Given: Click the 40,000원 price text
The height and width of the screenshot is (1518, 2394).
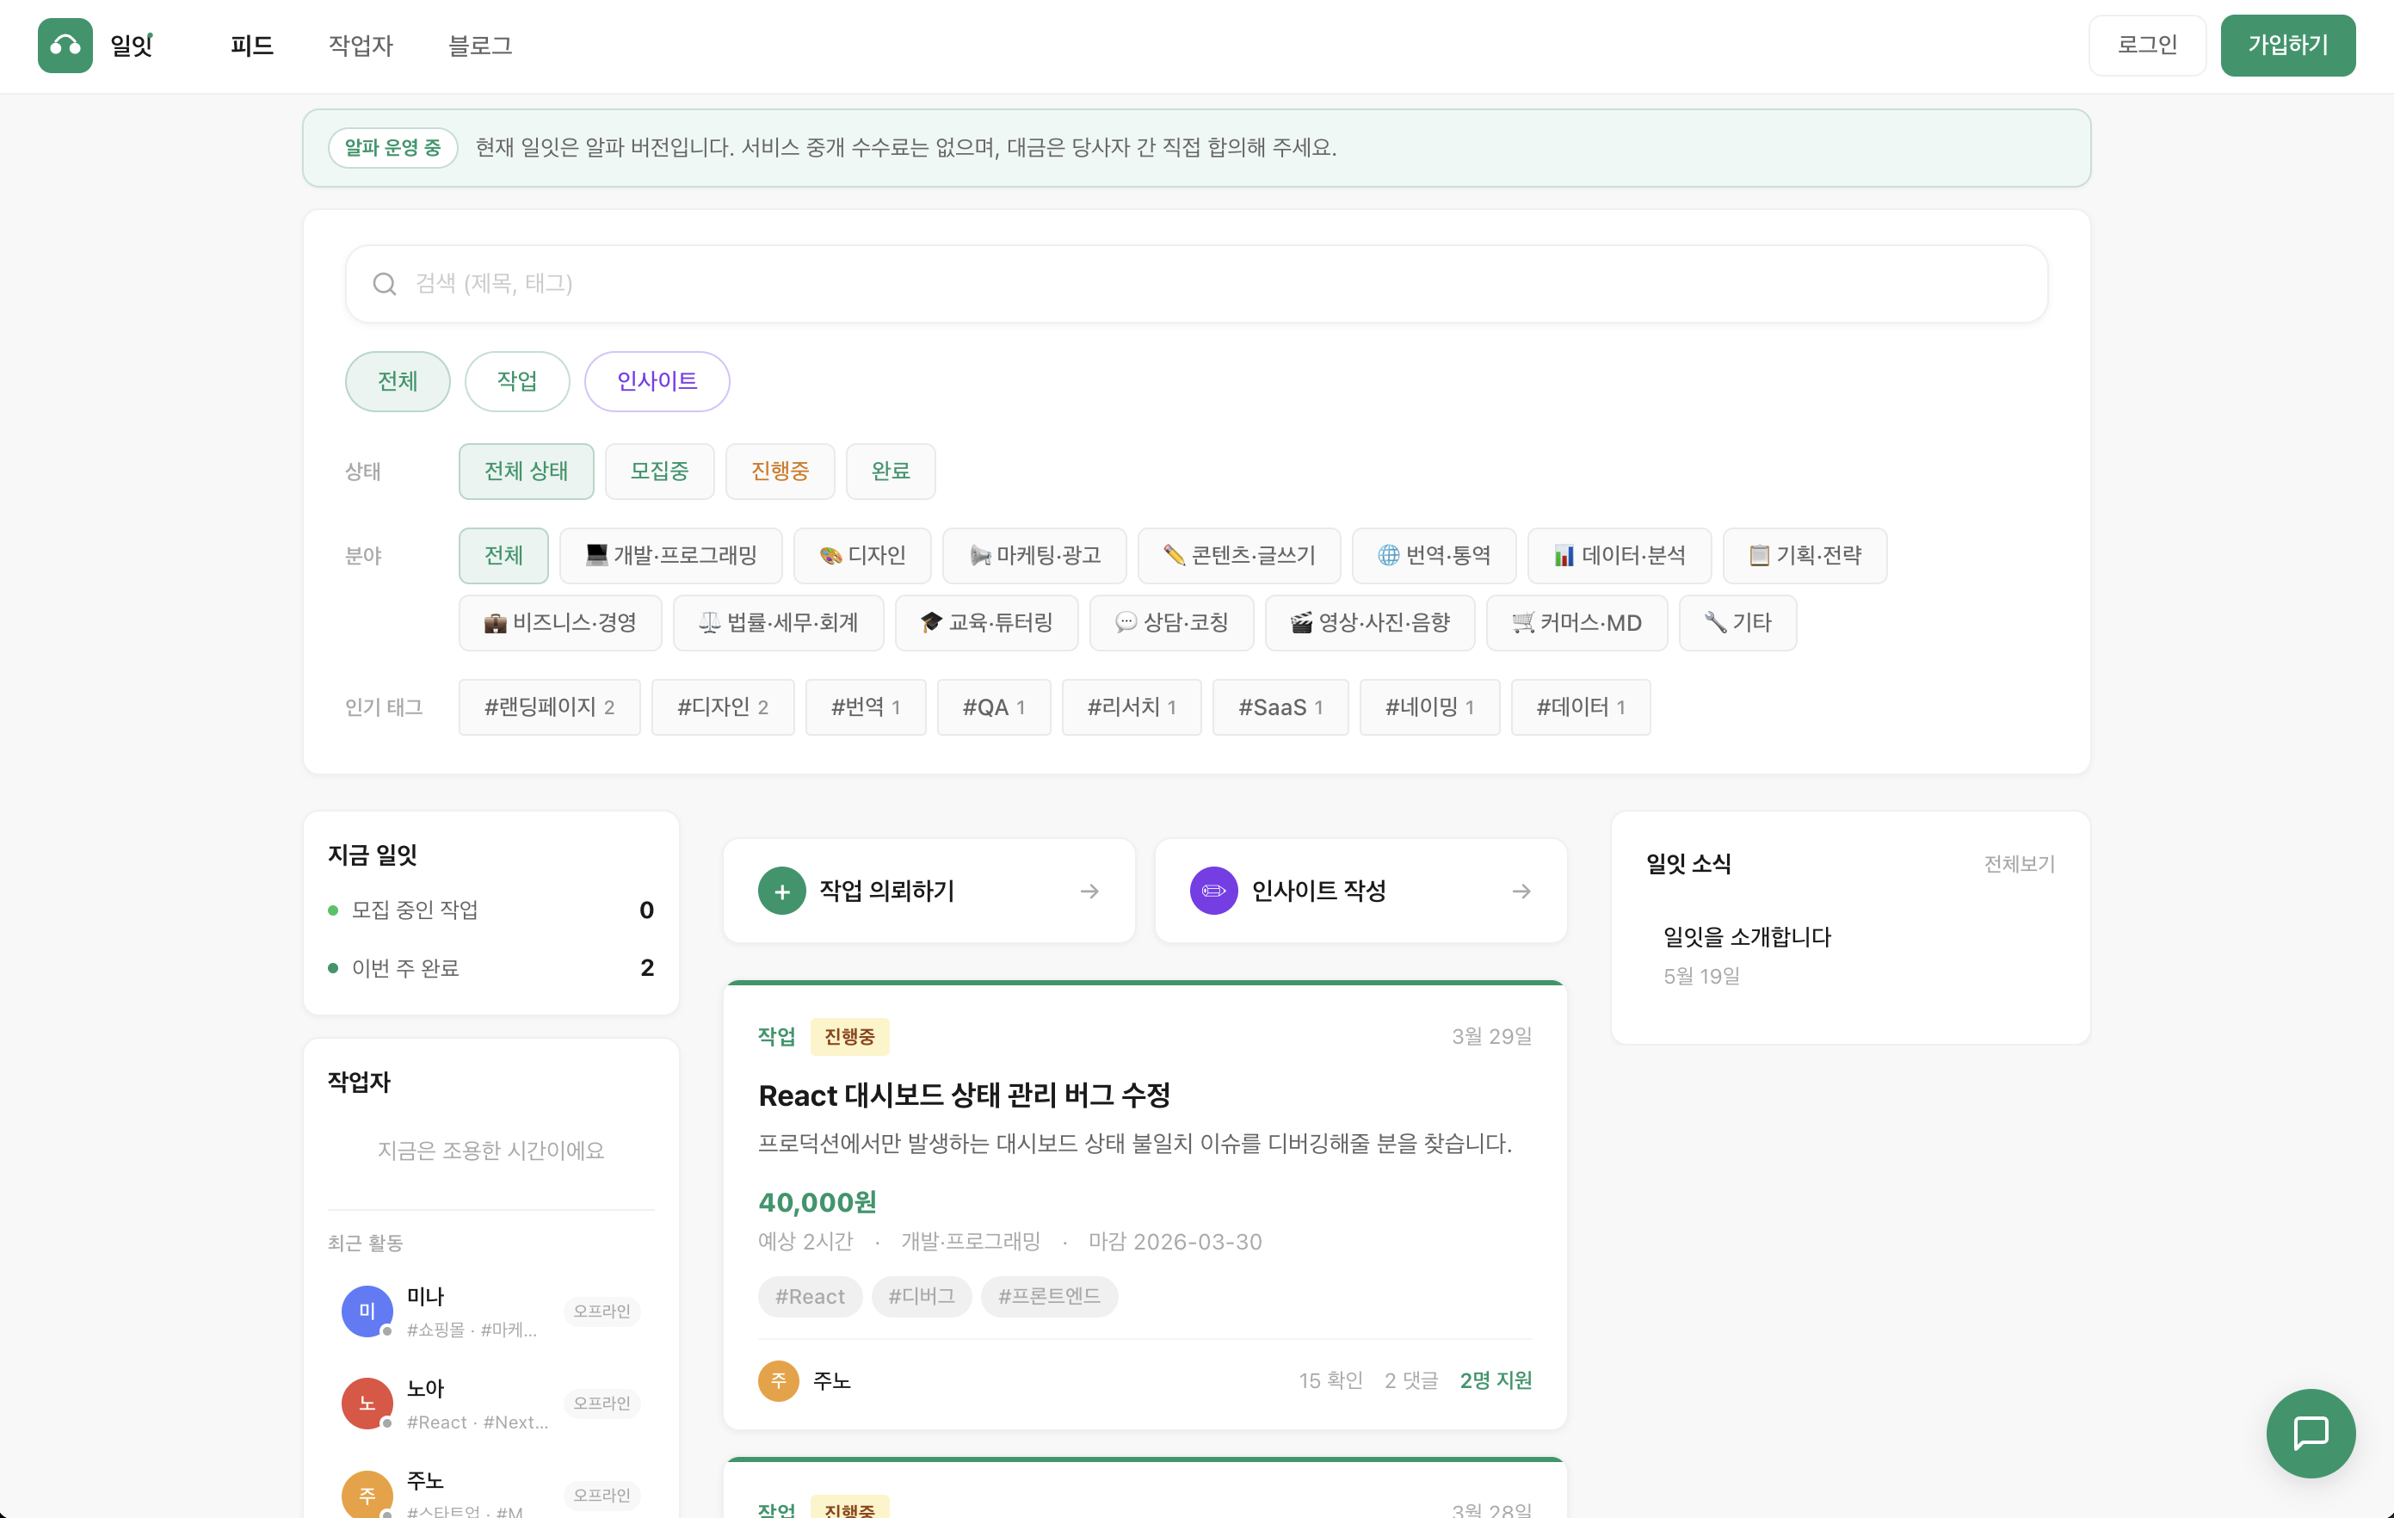Looking at the screenshot, I should [x=818, y=1203].
